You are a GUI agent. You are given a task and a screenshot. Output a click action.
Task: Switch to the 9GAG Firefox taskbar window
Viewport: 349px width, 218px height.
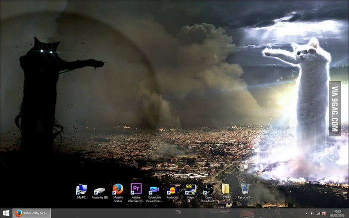point(31,213)
